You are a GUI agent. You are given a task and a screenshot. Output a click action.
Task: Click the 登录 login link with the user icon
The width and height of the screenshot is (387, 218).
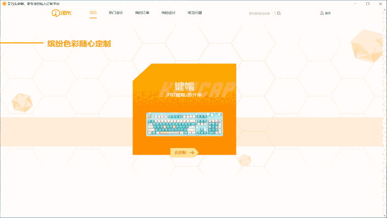325,13
